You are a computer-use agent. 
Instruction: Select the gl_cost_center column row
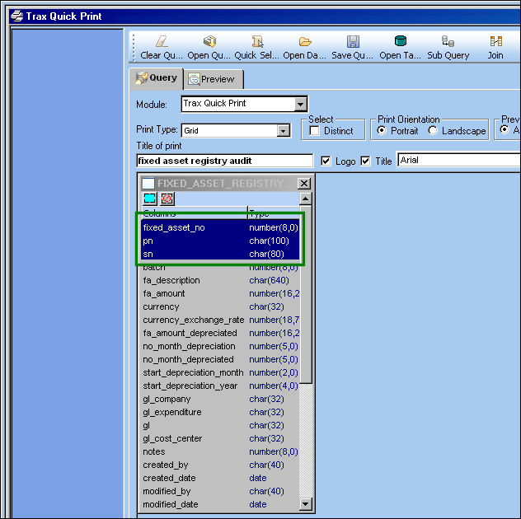pos(221,438)
